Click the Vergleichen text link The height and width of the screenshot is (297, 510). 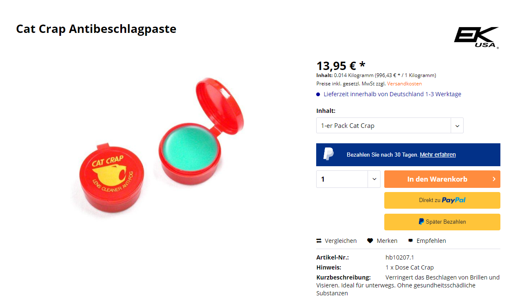(341, 241)
